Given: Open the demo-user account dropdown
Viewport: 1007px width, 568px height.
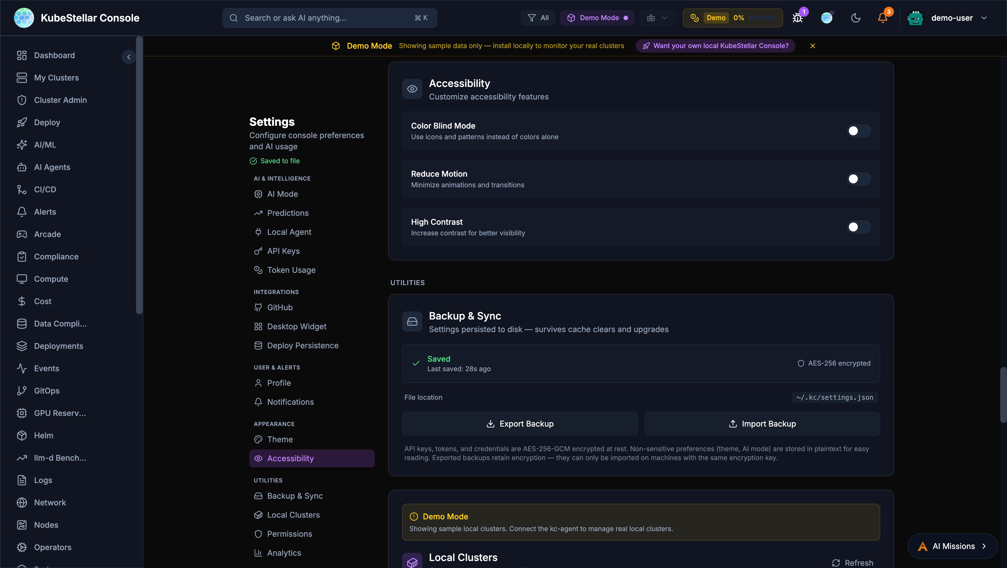Looking at the screenshot, I should 952,18.
